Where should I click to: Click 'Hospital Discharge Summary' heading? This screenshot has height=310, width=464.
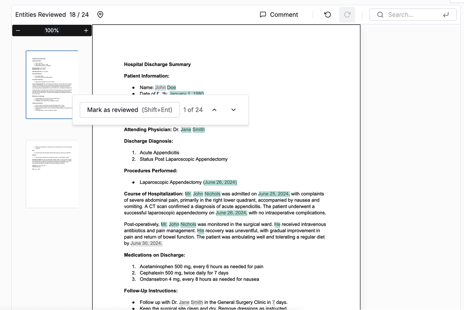click(157, 64)
